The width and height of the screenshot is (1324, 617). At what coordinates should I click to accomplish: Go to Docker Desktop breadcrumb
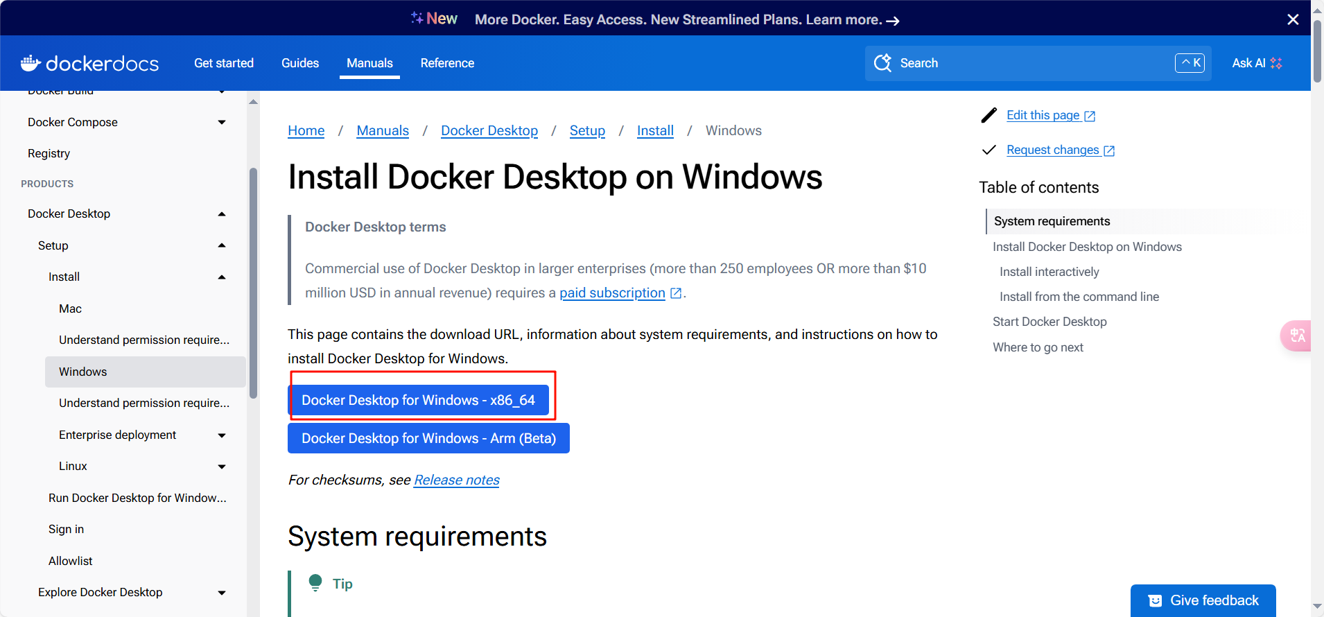(x=489, y=130)
